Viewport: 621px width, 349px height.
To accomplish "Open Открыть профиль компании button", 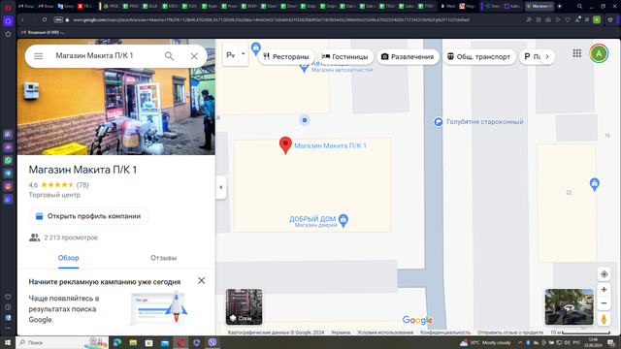I will (x=88, y=216).
